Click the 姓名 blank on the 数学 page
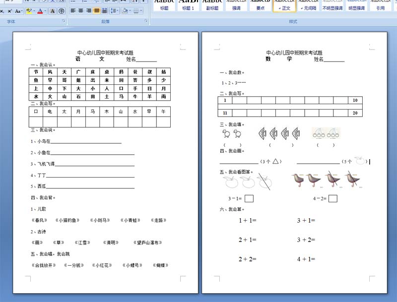 [x=334, y=60]
